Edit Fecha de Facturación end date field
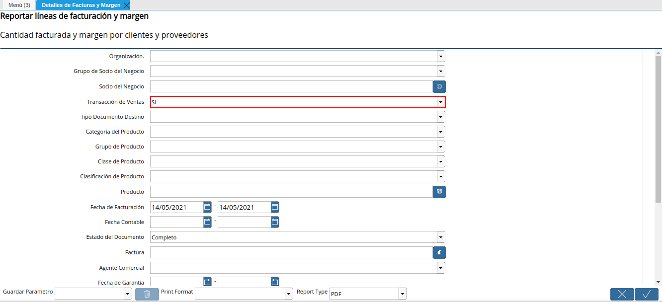662x302 pixels. [244, 207]
